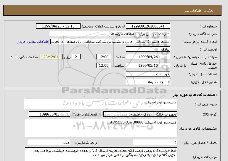Viewport: 228px width, 161px height.
Task: Select the label ایجاد کننده درخواست
Action: coord(200,42)
